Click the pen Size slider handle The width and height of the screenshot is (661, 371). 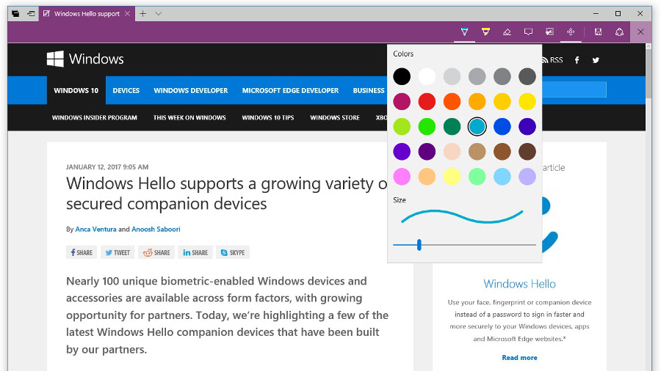(419, 245)
